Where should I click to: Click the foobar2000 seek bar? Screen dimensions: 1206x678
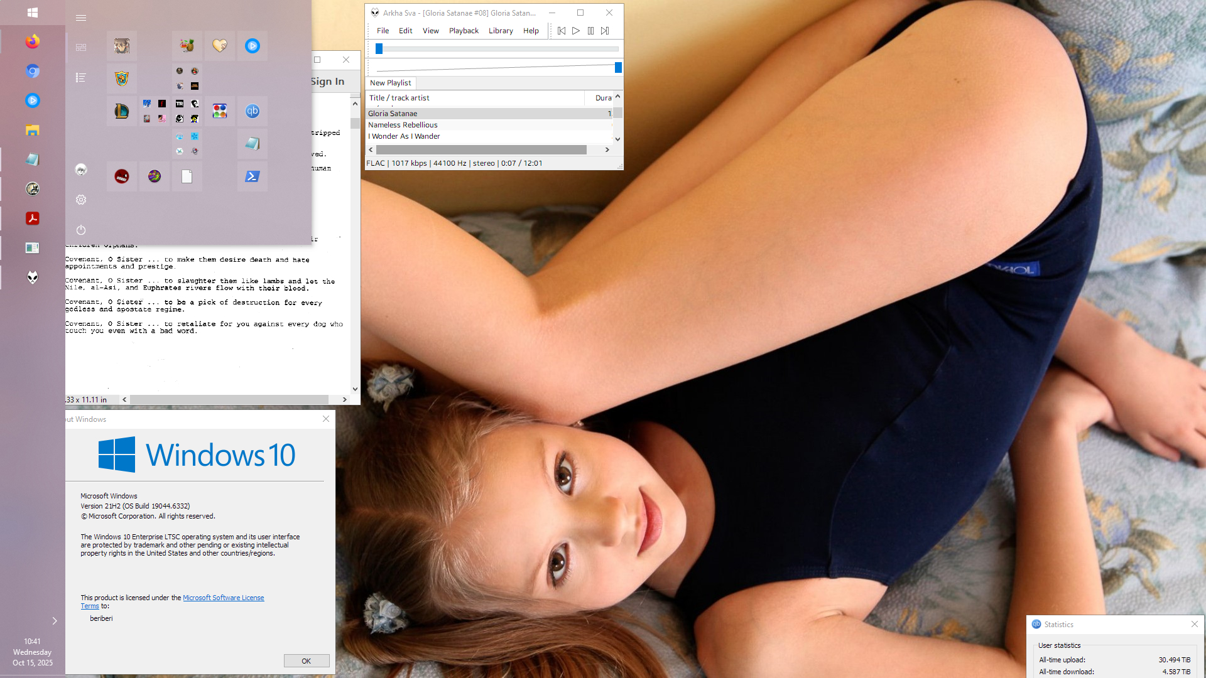(496, 48)
